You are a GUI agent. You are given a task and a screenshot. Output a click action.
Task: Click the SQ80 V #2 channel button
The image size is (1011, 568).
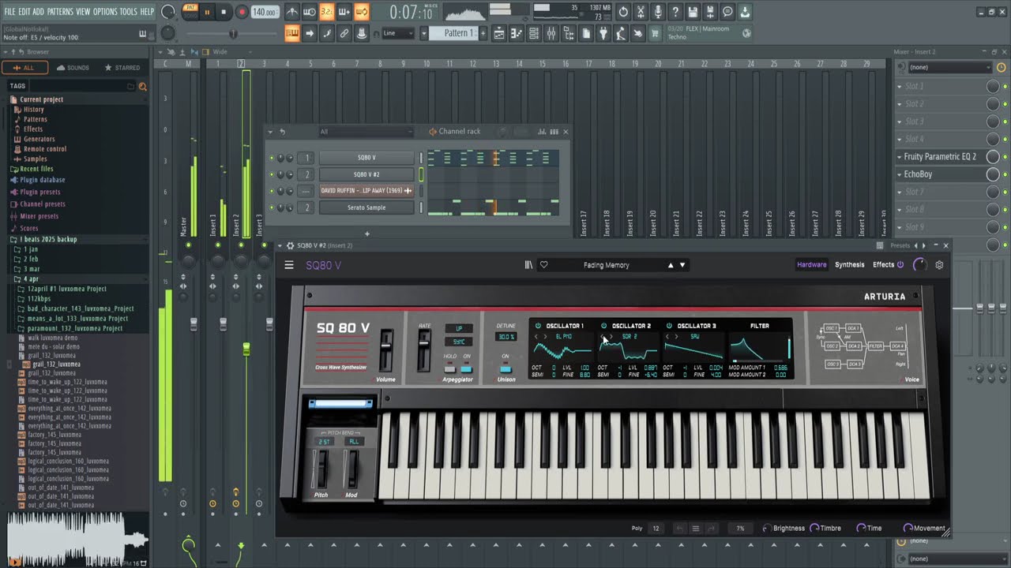point(366,174)
